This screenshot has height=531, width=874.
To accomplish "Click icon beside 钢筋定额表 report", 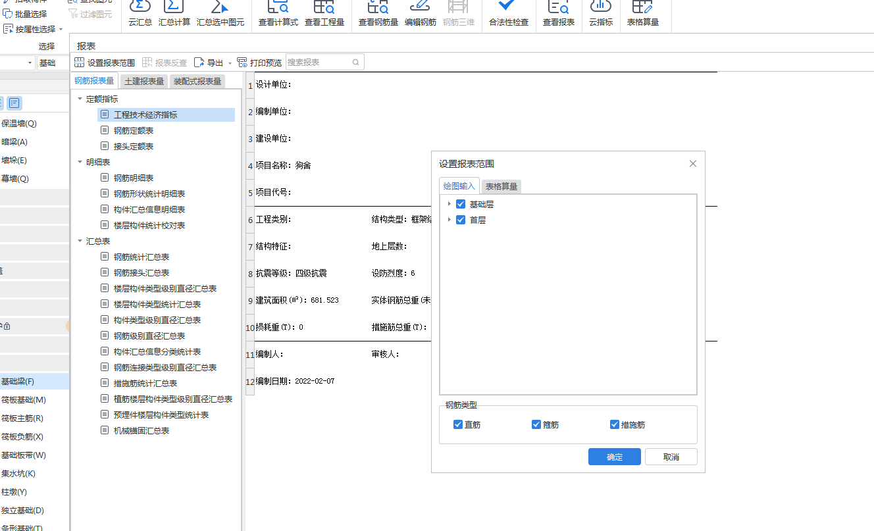I will pyautogui.click(x=105, y=130).
